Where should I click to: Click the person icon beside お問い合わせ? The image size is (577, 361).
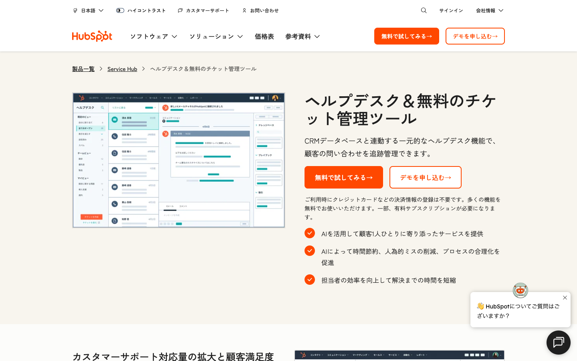tap(244, 10)
